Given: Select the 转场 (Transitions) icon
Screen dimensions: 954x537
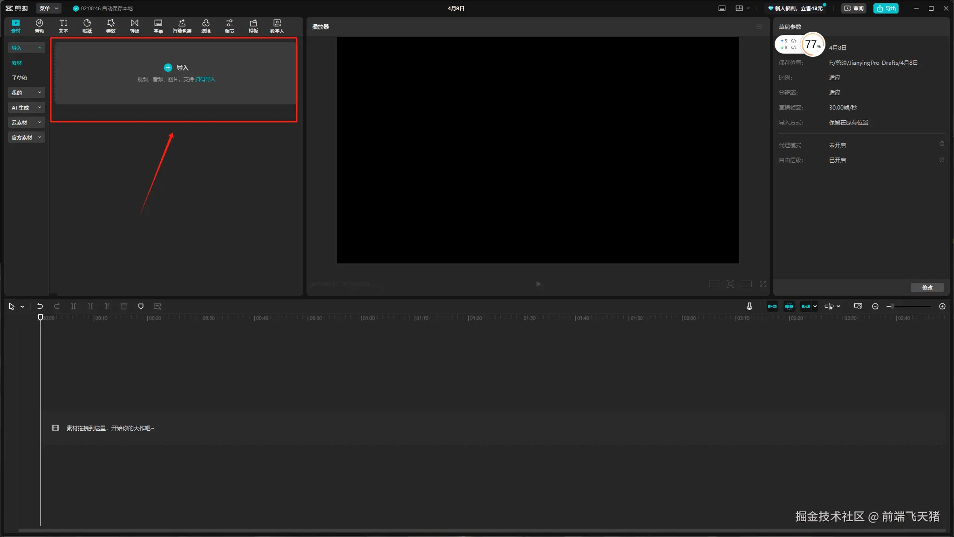Looking at the screenshot, I should [x=135, y=26].
